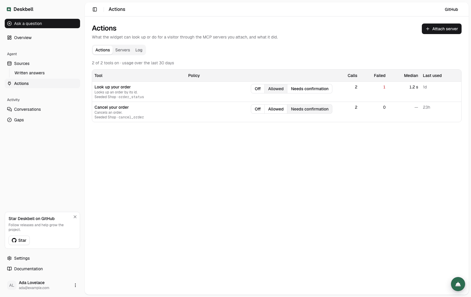Viewport: 471px width, 297px height.
Task: Click the Median column header
Action: tap(411, 75)
